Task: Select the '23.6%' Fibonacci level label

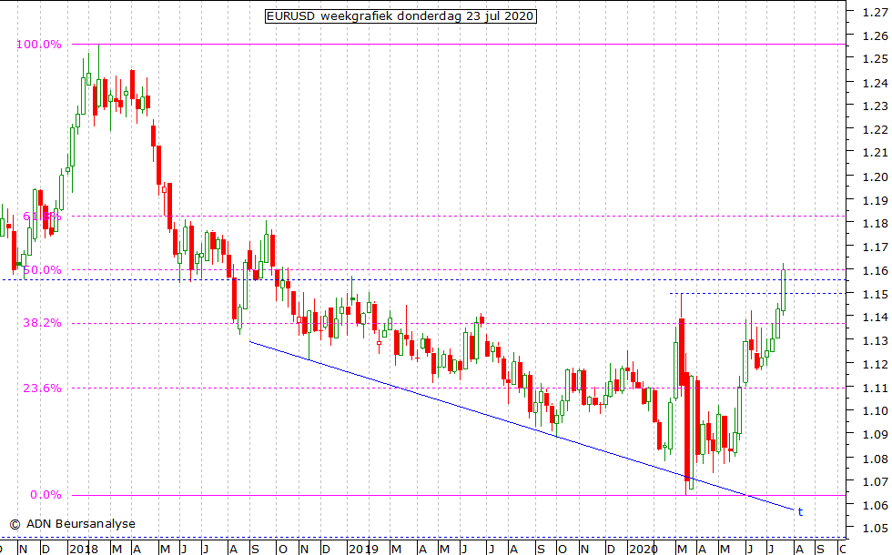Action: tap(42, 388)
